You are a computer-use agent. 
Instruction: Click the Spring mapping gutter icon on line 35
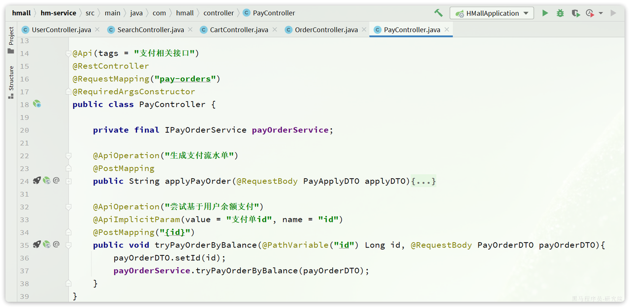(x=47, y=245)
